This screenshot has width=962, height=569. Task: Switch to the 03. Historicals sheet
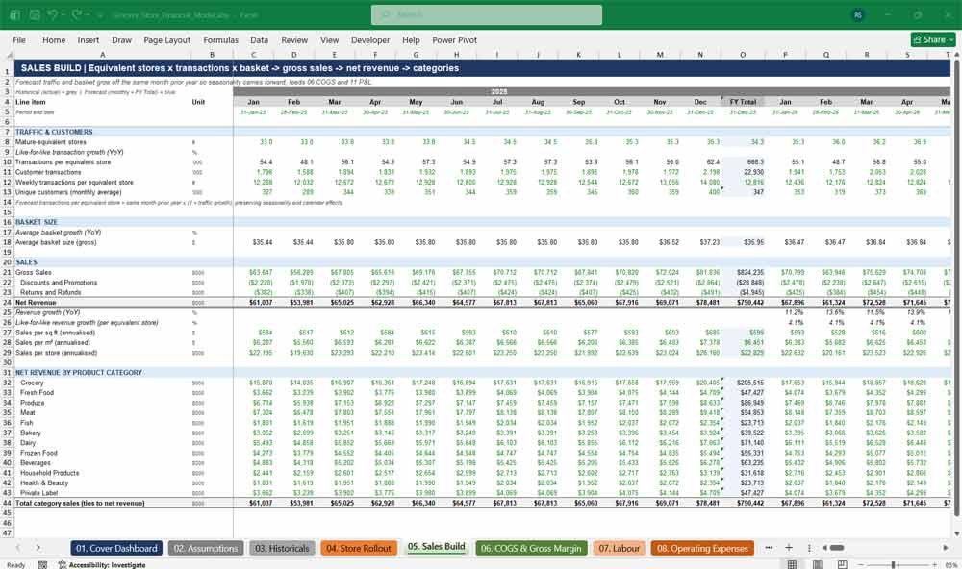[x=282, y=548]
